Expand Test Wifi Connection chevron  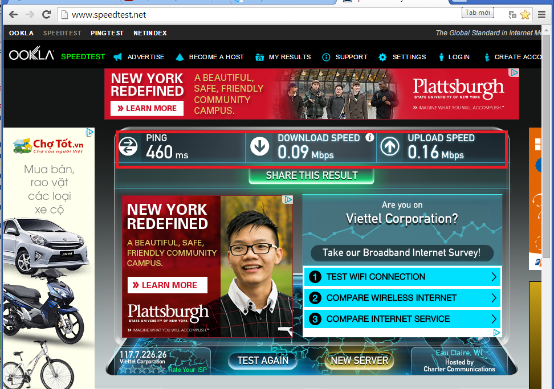coord(494,277)
